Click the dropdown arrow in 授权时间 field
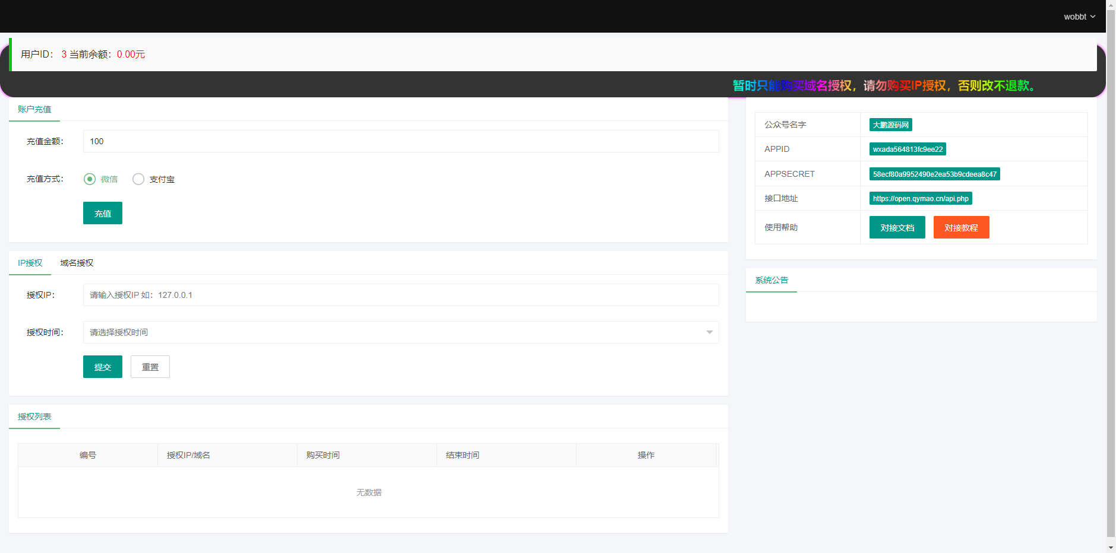This screenshot has width=1116, height=553. tap(709, 332)
